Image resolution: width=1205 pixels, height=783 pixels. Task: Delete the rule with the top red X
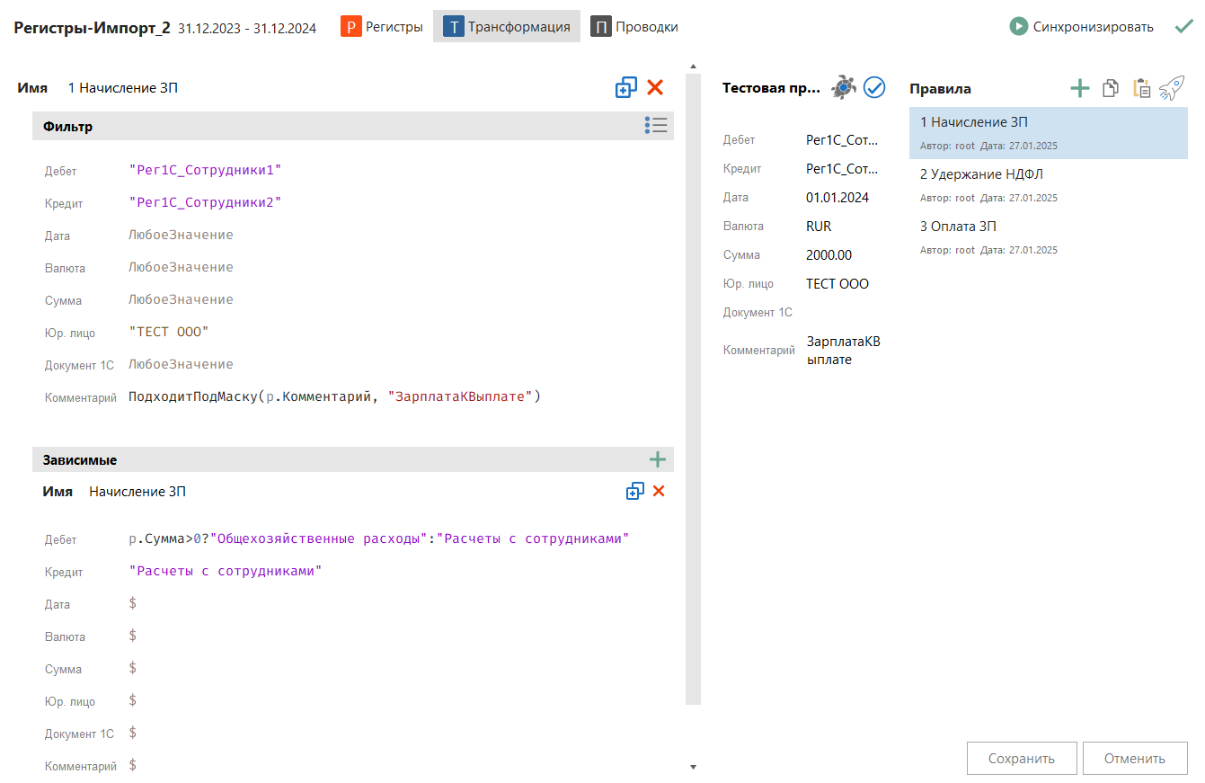tap(655, 87)
